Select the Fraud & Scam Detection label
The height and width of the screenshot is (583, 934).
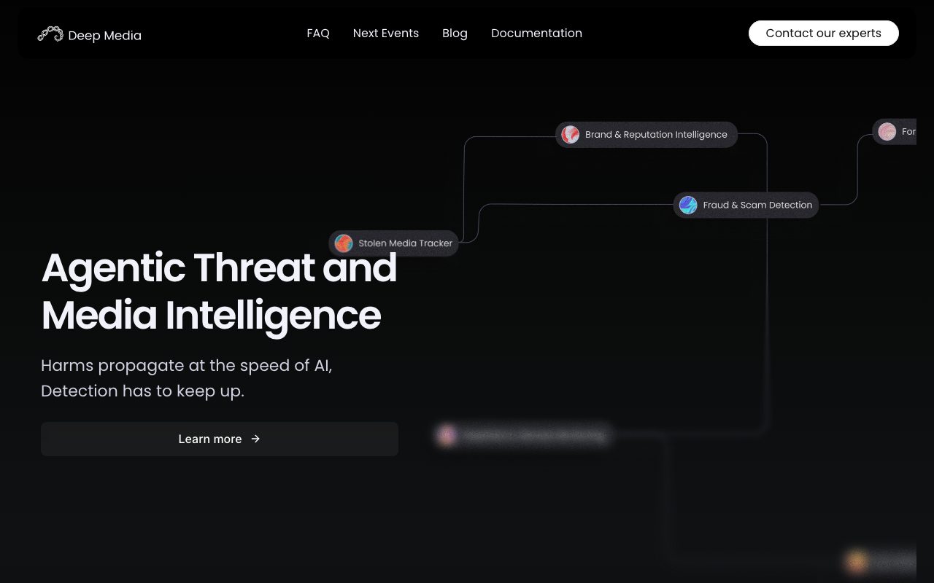tap(757, 206)
